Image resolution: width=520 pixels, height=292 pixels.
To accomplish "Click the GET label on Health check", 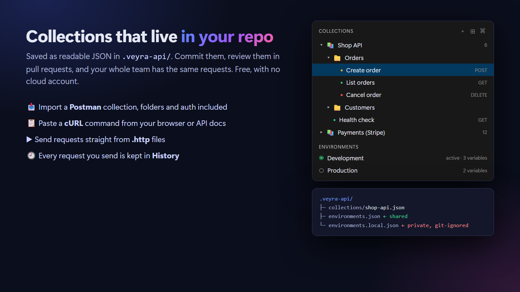I will pyautogui.click(x=483, y=120).
